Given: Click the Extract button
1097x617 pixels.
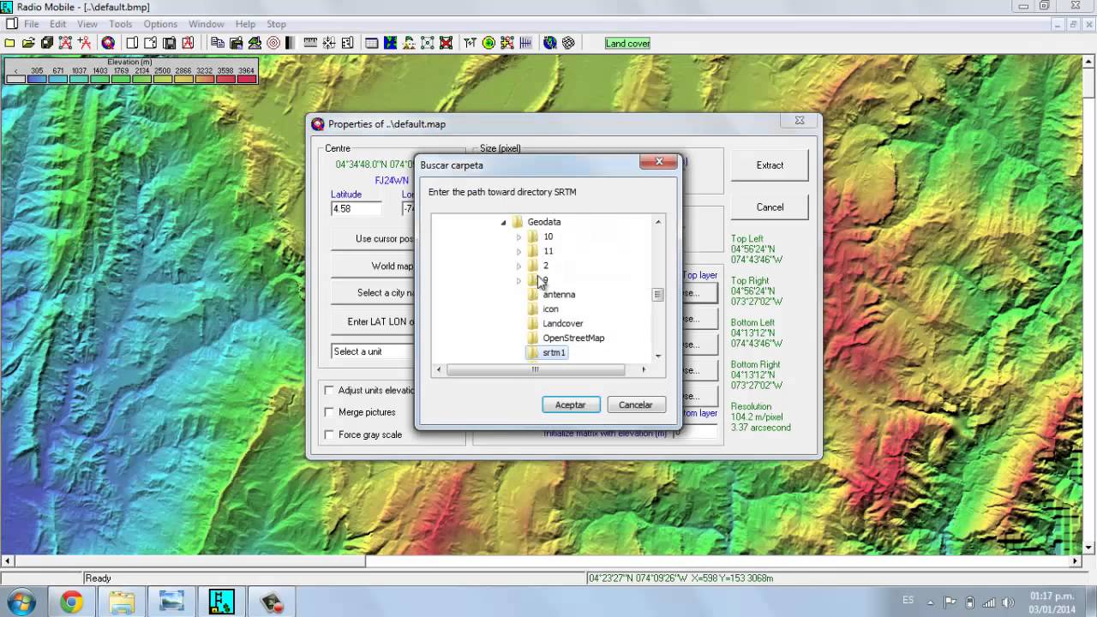Looking at the screenshot, I should click(x=770, y=165).
